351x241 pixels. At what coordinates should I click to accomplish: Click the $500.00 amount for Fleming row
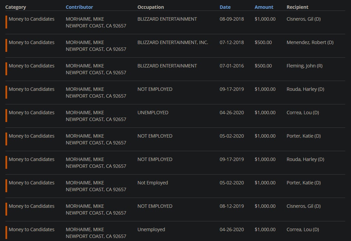tap(263, 66)
